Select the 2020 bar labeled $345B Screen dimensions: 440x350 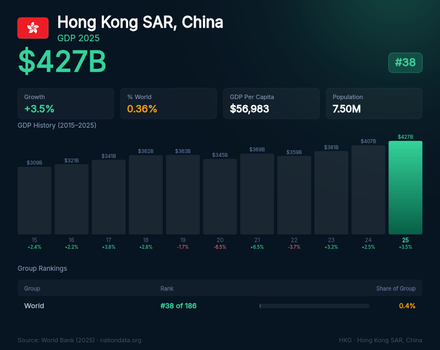click(x=220, y=196)
